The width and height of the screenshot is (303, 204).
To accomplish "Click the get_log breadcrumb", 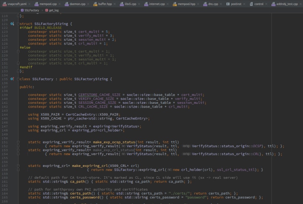I will pyautogui.click(x=54, y=10).
